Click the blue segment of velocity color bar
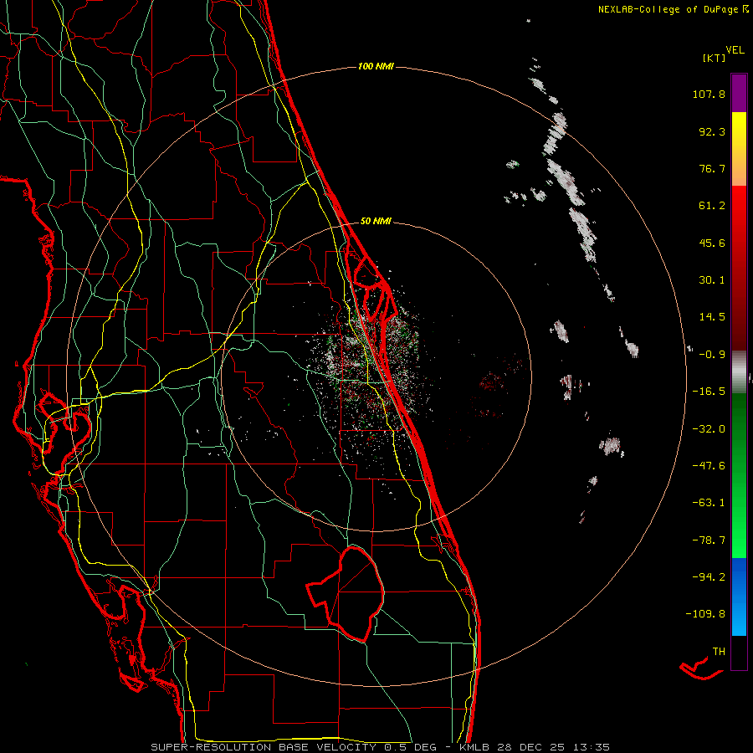753x753 pixels. click(x=739, y=597)
